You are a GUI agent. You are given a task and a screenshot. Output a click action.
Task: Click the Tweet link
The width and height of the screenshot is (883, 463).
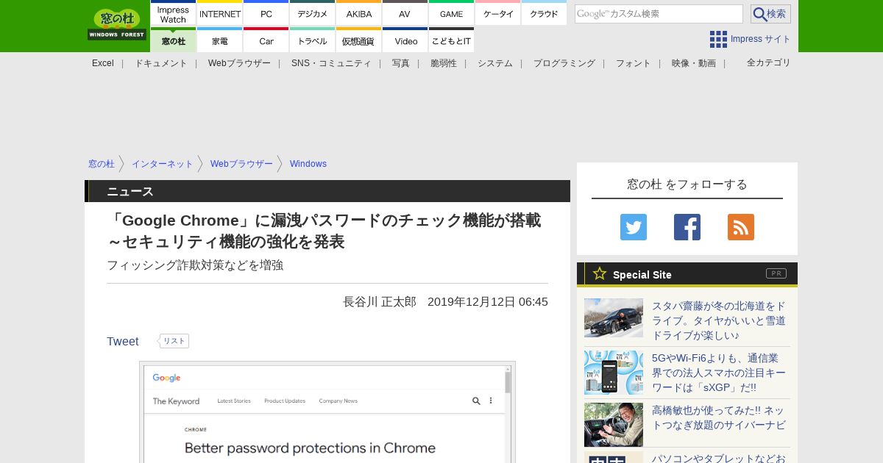click(x=123, y=341)
